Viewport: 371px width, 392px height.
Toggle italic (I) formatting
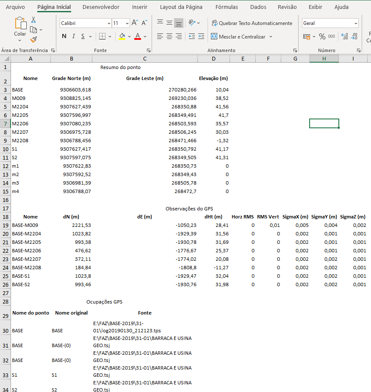pyautogui.click(x=74, y=36)
